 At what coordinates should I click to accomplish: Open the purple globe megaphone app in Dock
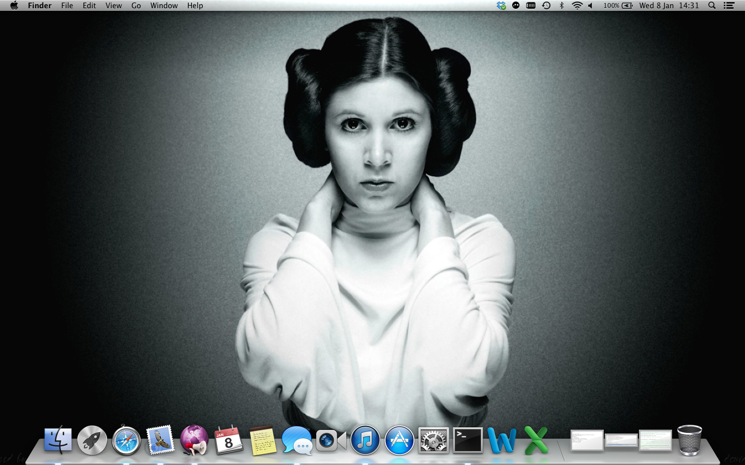195,440
